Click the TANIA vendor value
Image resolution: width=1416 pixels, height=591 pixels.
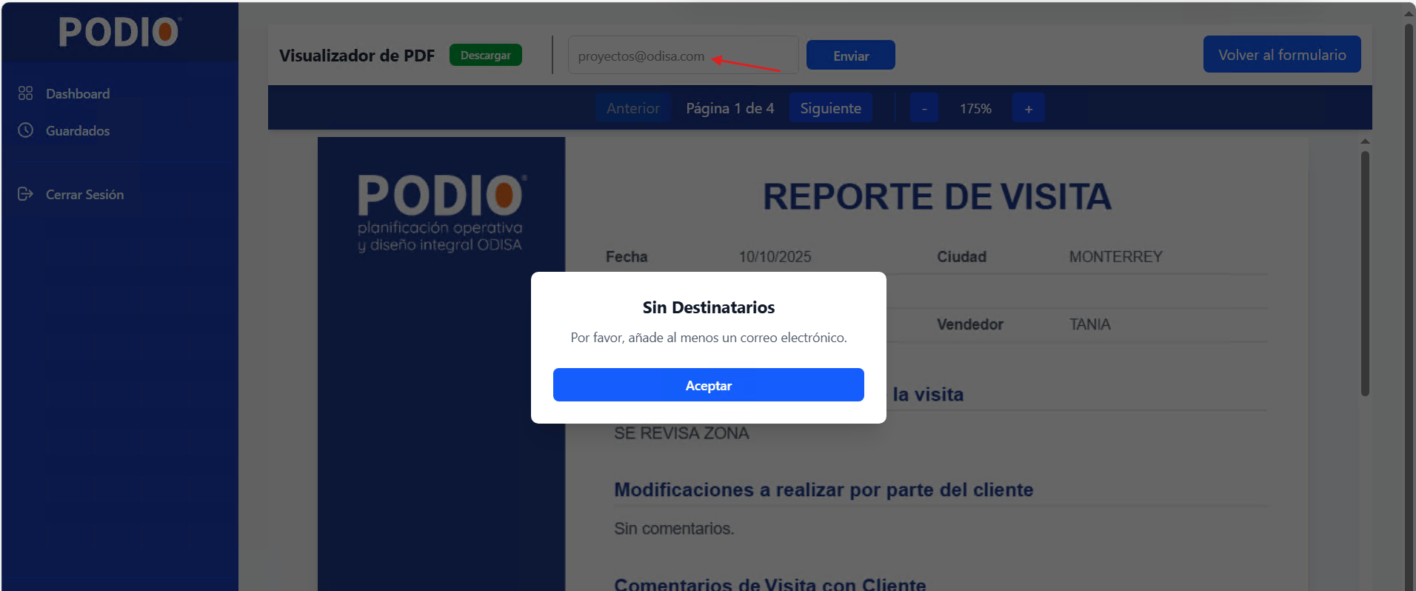[x=1090, y=324]
